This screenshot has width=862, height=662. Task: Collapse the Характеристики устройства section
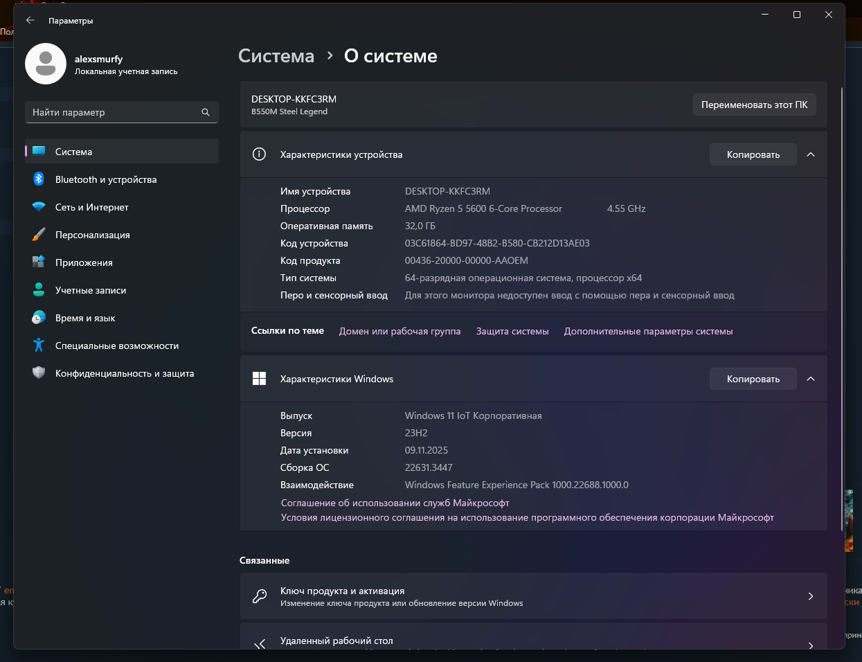click(811, 154)
